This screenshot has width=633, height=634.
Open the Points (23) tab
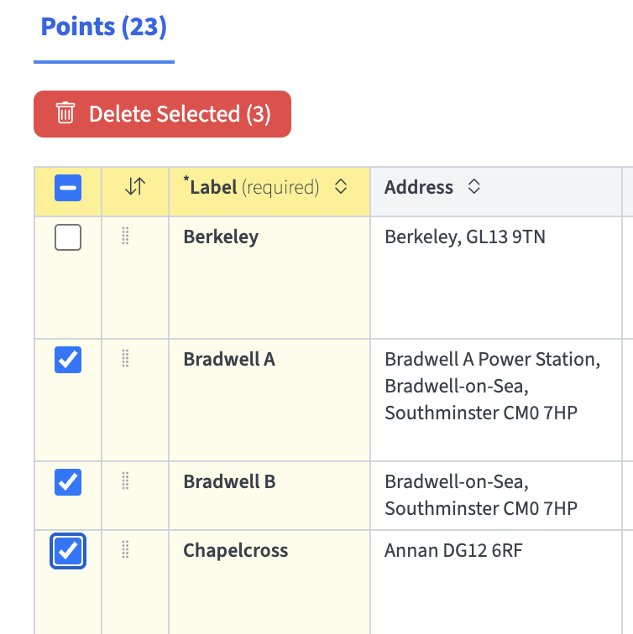pos(104,27)
